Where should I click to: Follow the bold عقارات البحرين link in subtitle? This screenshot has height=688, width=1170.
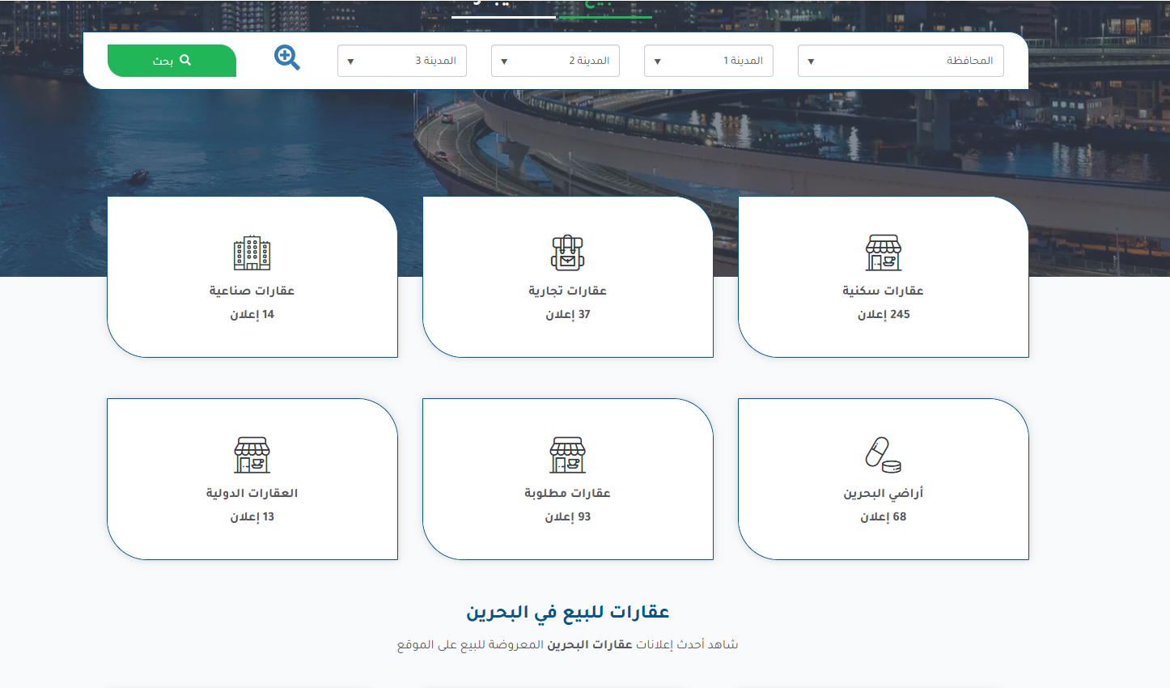tap(589, 644)
